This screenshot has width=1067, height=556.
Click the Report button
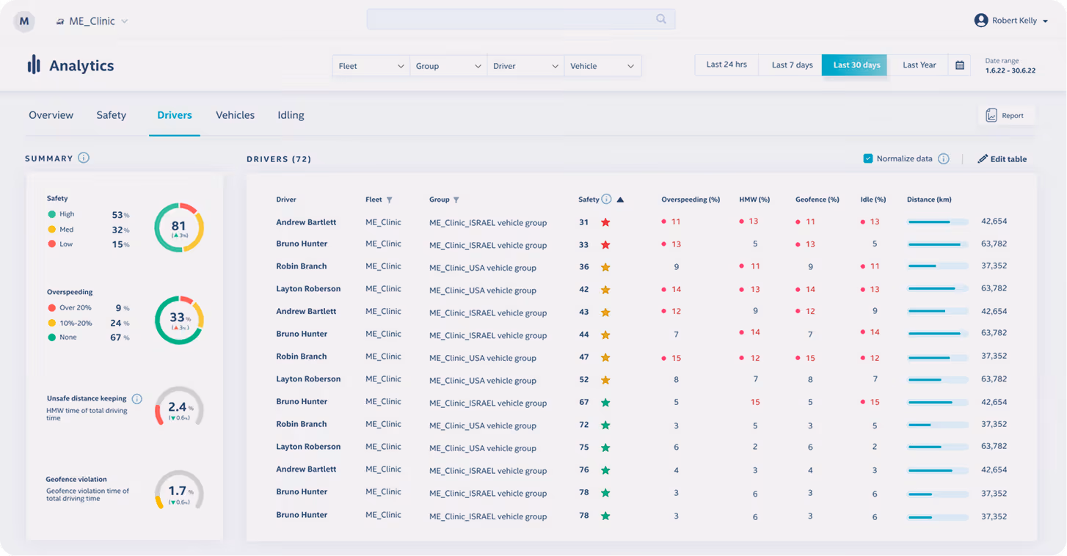[x=1006, y=115]
